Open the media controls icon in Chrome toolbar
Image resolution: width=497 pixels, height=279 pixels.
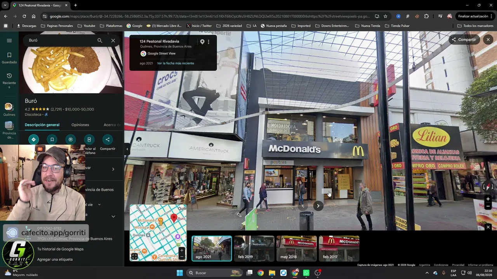[440, 16]
